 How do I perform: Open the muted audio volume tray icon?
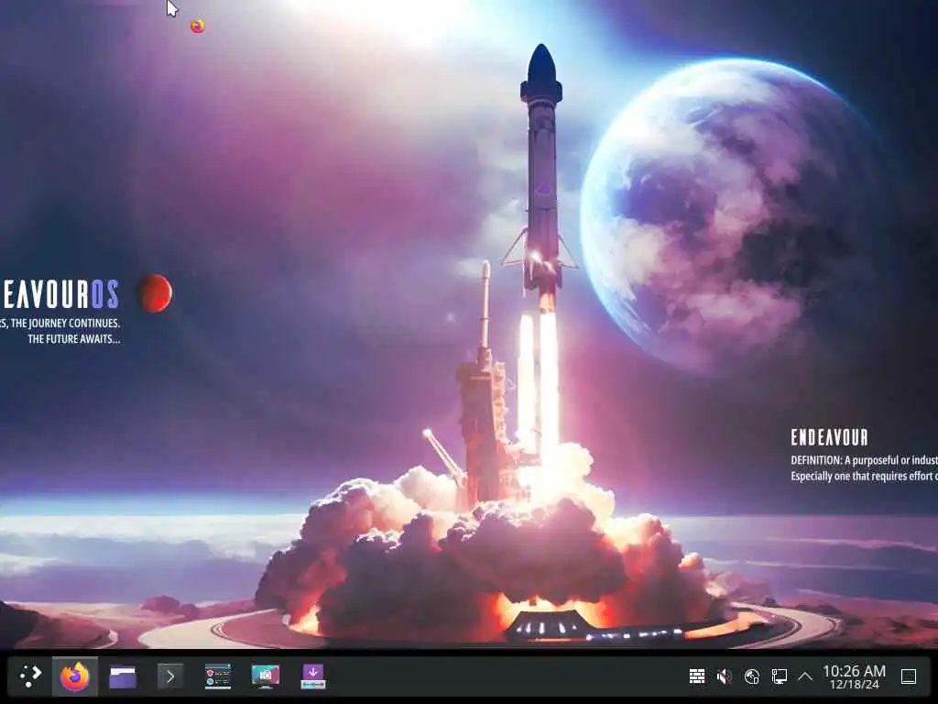point(725,676)
